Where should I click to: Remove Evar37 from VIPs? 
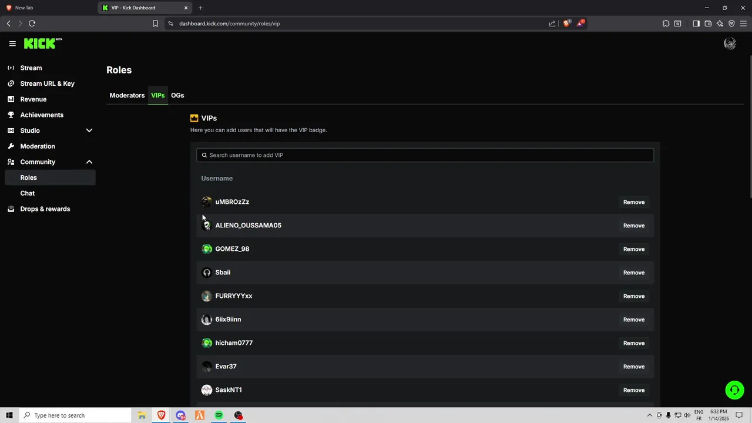pyautogui.click(x=633, y=367)
